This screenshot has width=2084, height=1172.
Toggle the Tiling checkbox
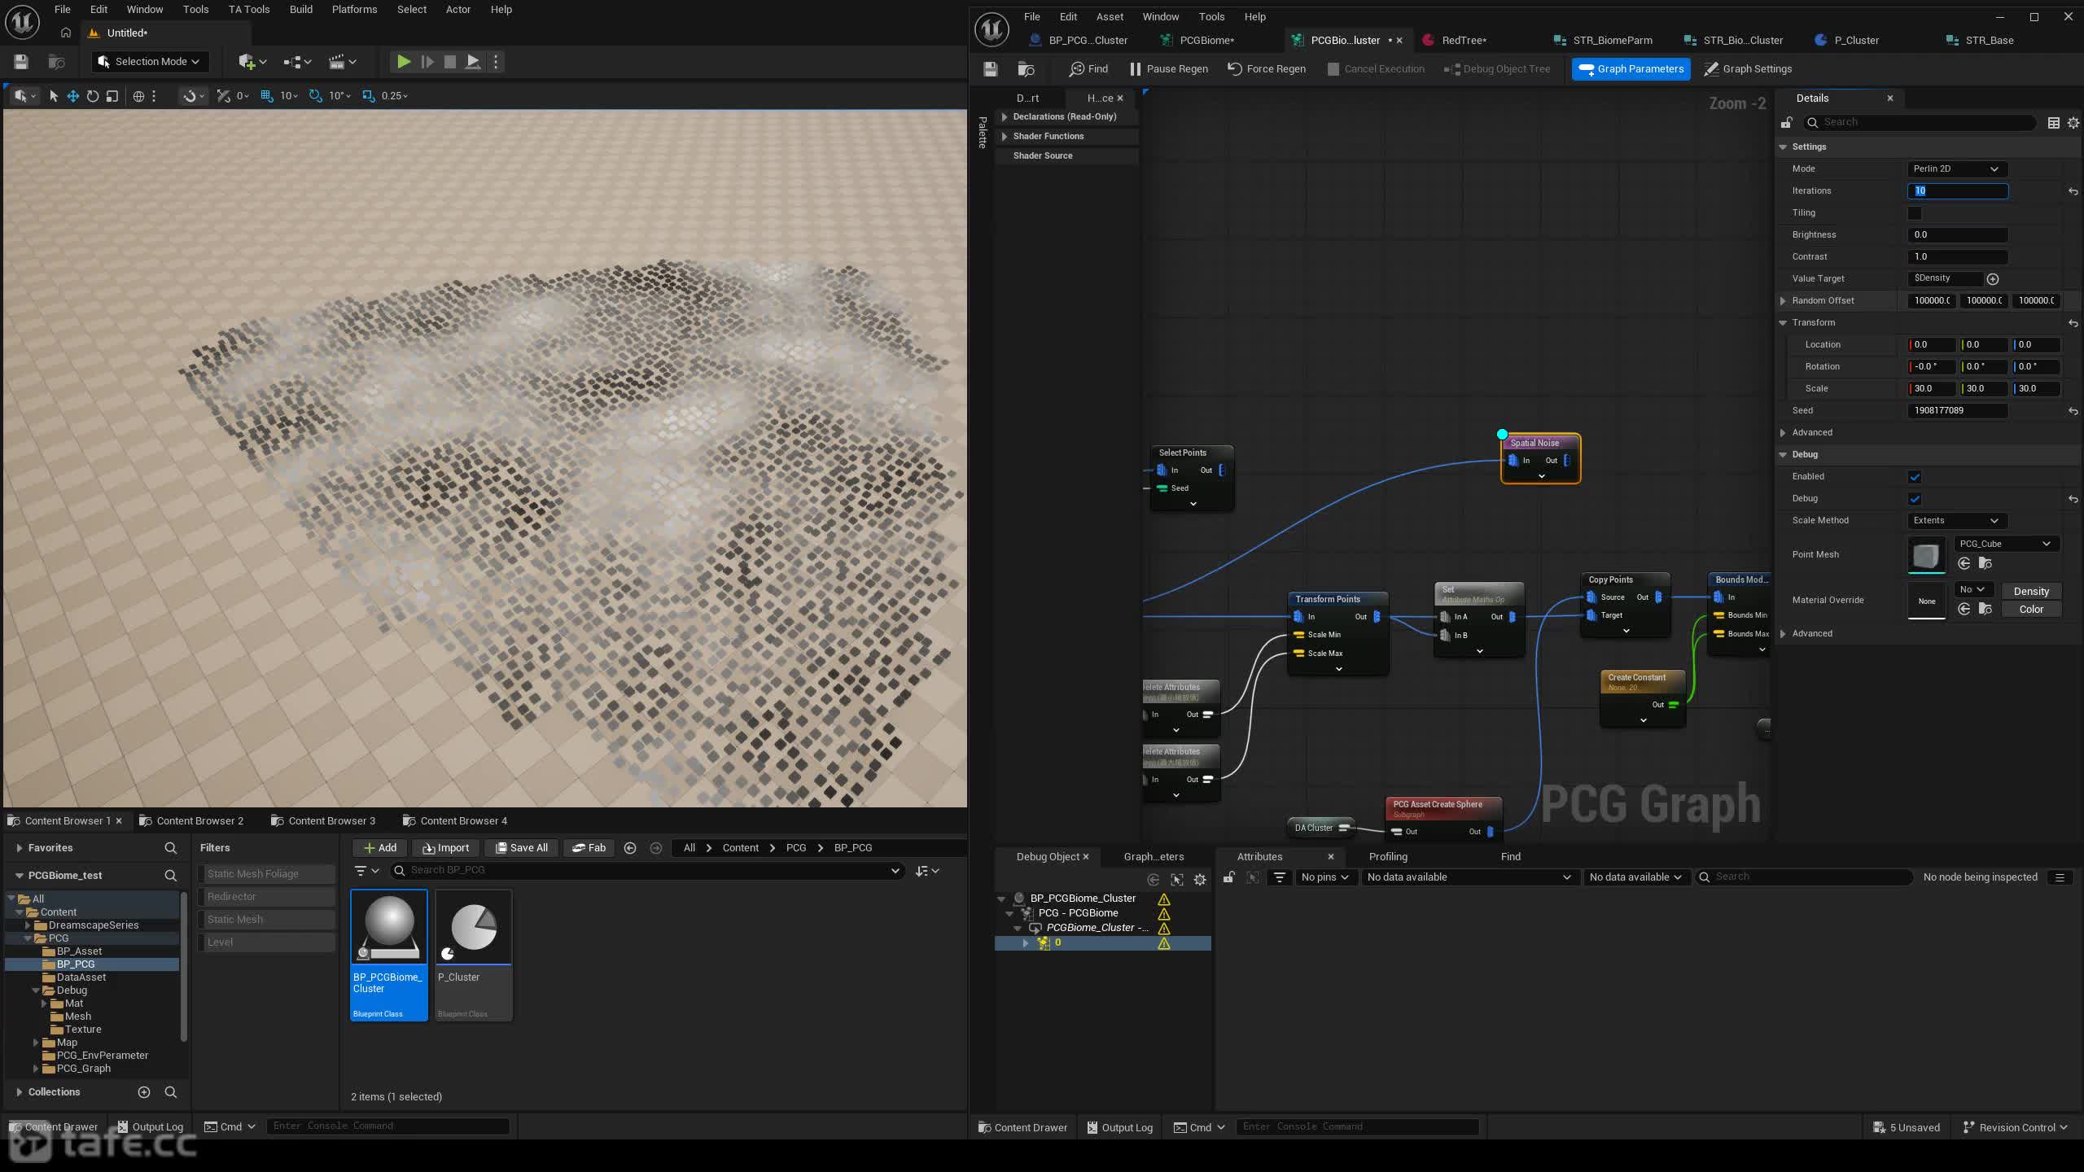point(1915,213)
